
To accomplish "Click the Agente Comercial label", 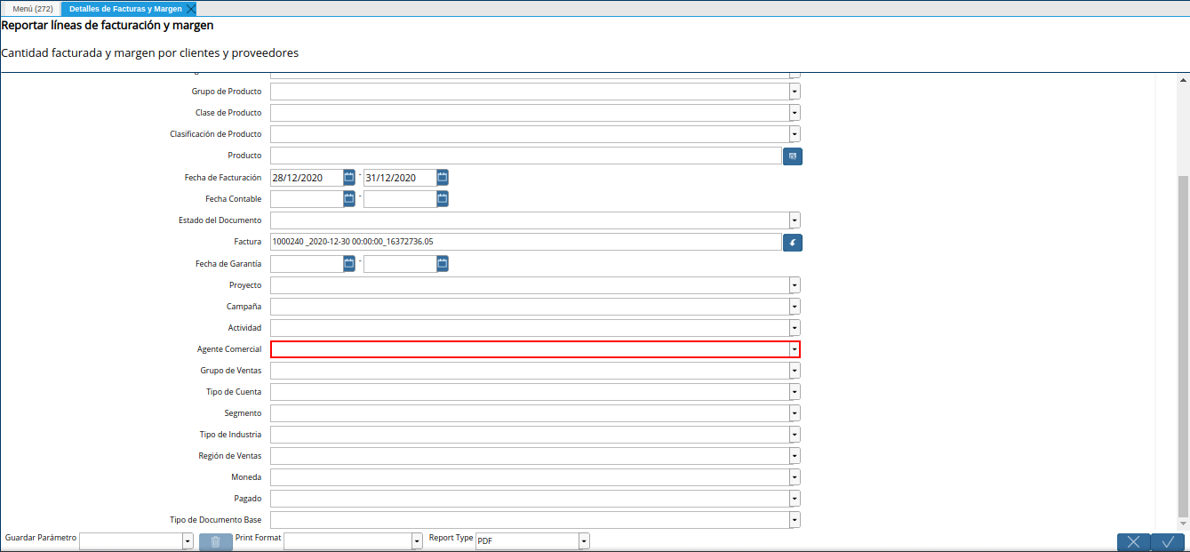I will click(x=229, y=349).
